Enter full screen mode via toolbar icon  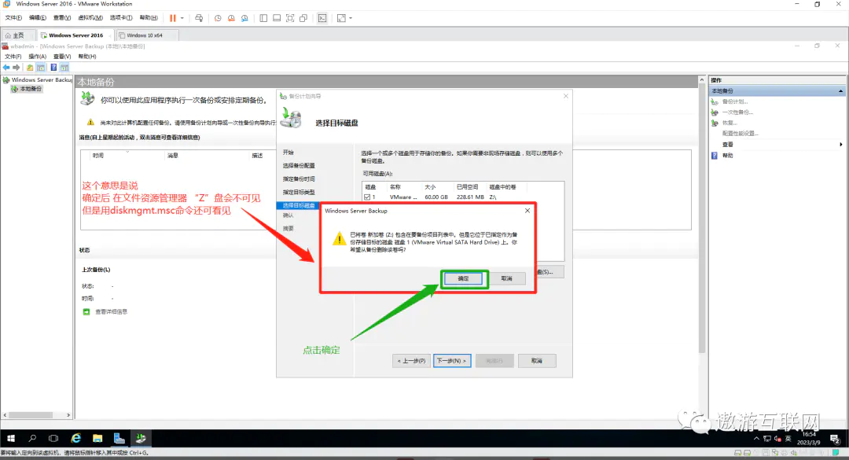click(x=290, y=18)
